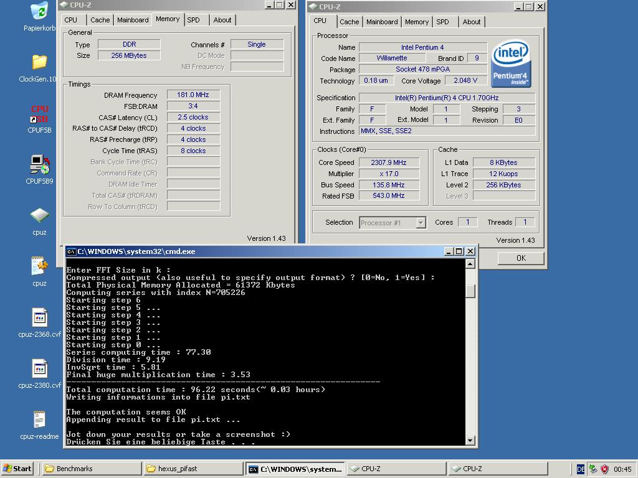
Task: Launch the CPUFSB shortcut with red logo
Action: pyautogui.click(x=39, y=115)
